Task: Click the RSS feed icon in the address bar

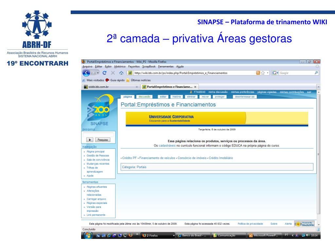Action: tap(258, 73)
